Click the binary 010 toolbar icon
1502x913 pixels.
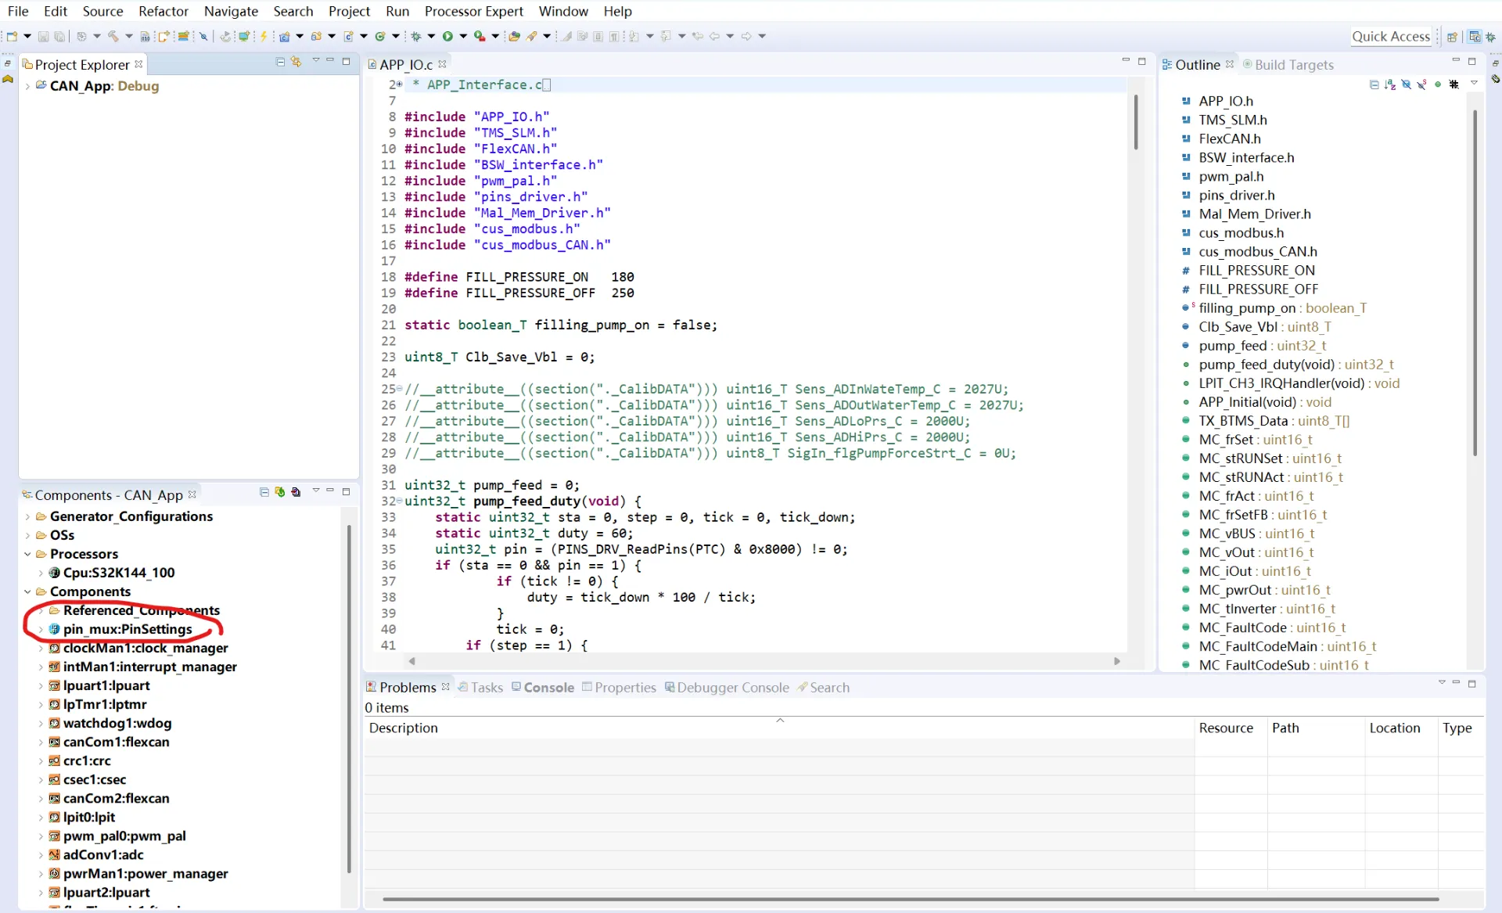(x=145, y=36)
